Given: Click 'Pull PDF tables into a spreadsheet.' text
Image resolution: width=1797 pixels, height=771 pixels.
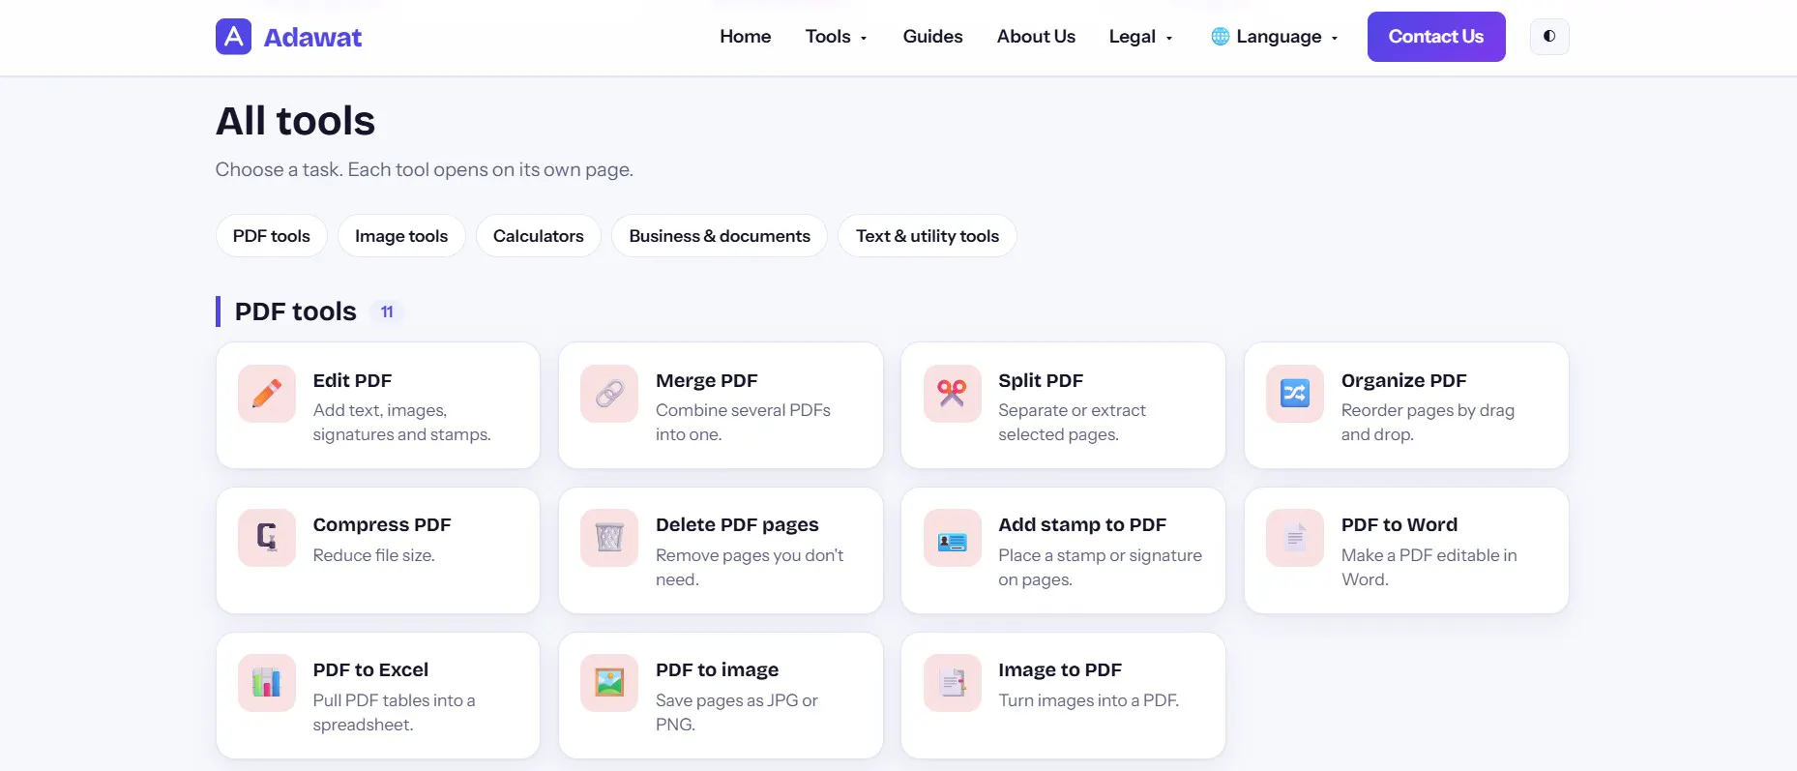Looking at the screenshot, I should click(394, 712).
